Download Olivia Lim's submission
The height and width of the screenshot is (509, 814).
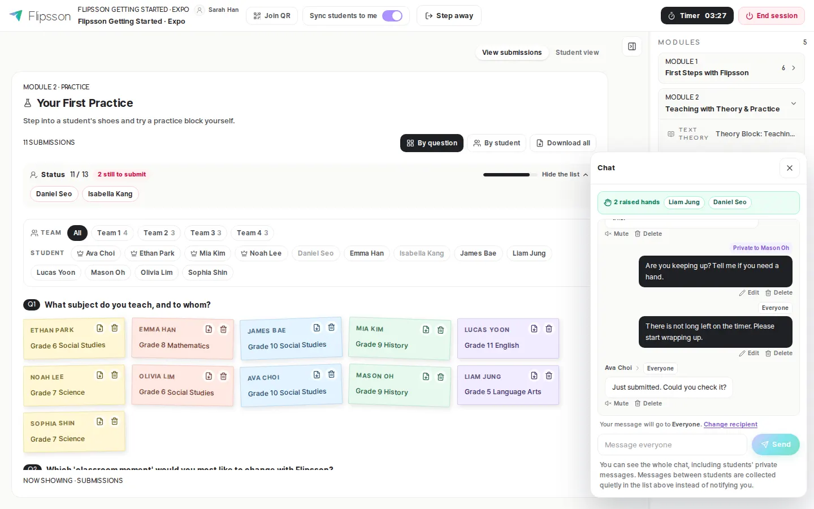tap(209, 376)
